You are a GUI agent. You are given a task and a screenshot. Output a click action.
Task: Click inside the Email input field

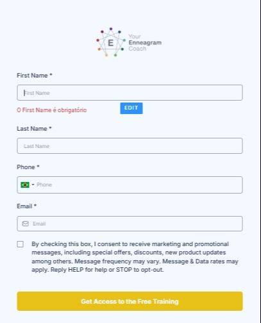point(130,224)
